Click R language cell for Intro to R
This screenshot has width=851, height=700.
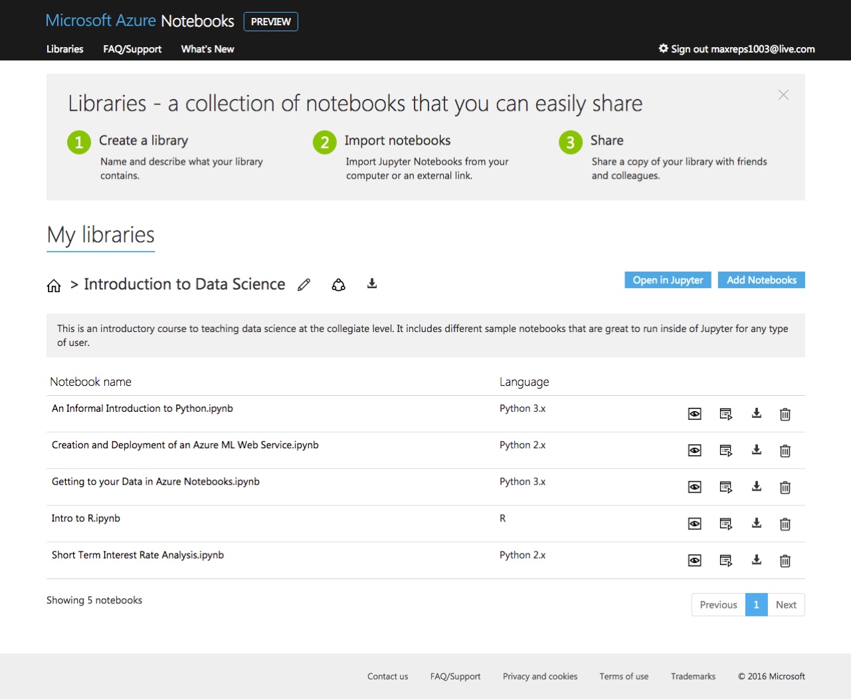tap(503, 518)
